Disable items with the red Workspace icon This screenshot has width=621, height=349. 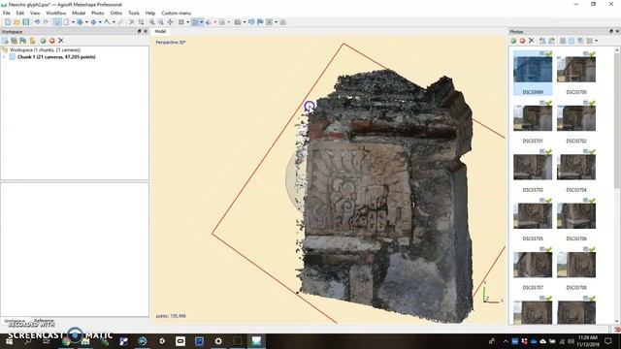[x=51, y=41]
